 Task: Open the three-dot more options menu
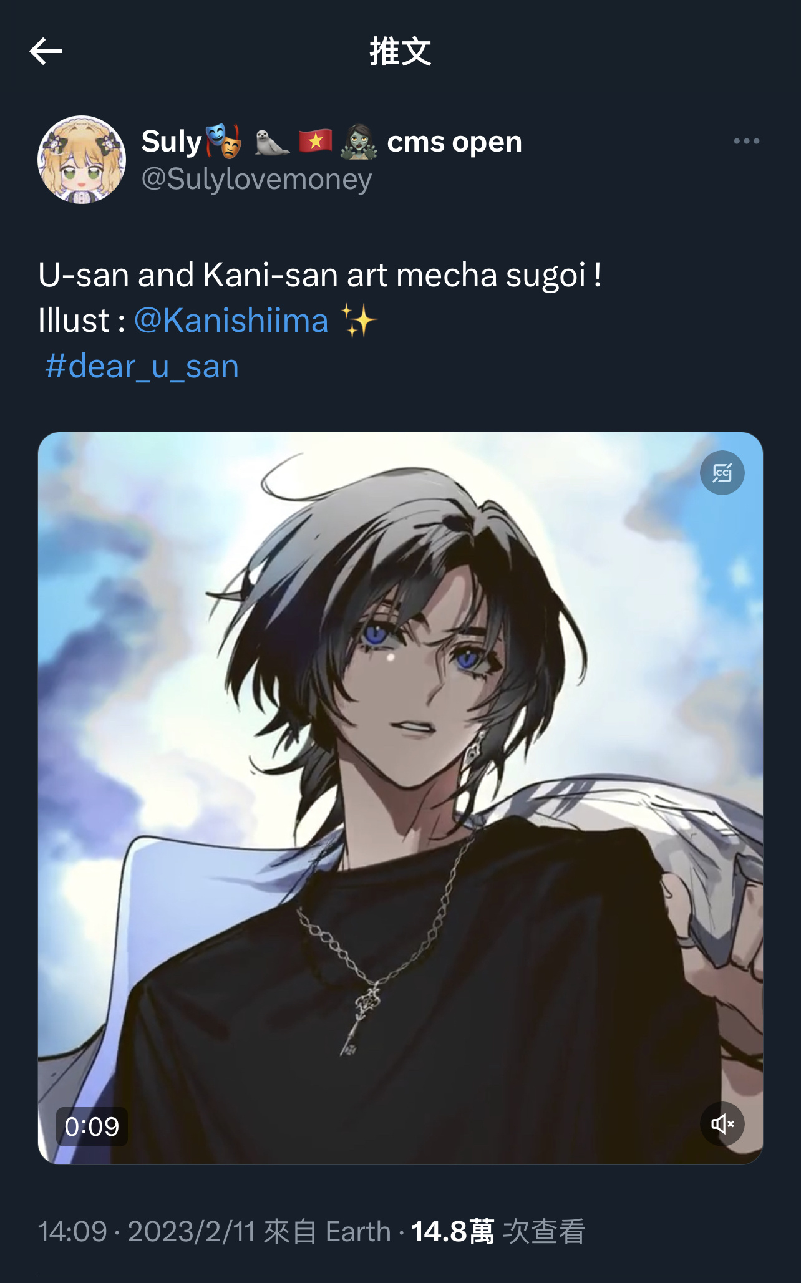746,142
